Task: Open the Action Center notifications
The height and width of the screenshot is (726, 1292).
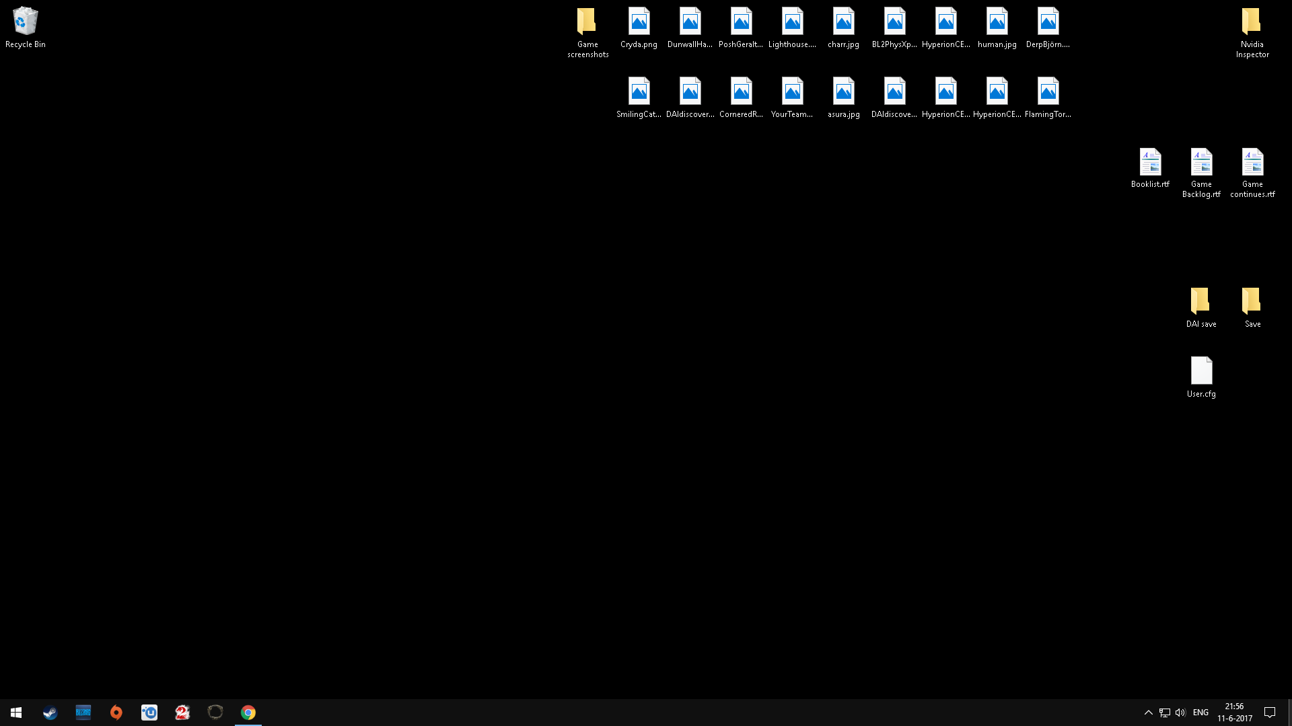Action: pos(1270,713)
